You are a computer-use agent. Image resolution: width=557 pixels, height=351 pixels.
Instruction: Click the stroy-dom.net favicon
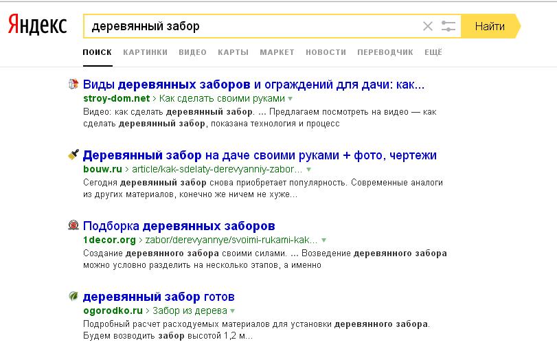tap(73, 84)
